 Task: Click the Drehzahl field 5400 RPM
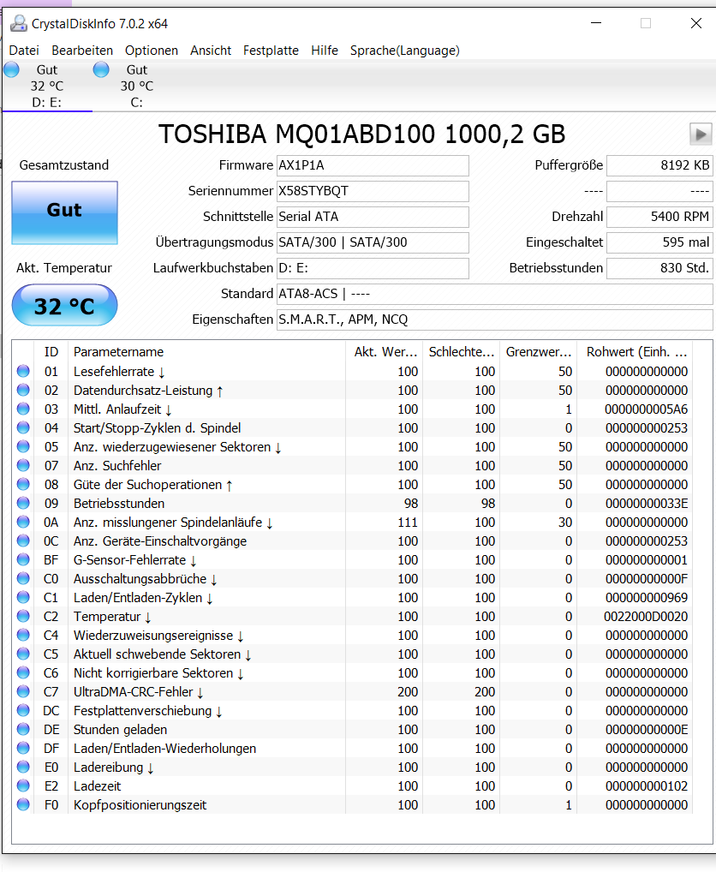coord(659,217)
